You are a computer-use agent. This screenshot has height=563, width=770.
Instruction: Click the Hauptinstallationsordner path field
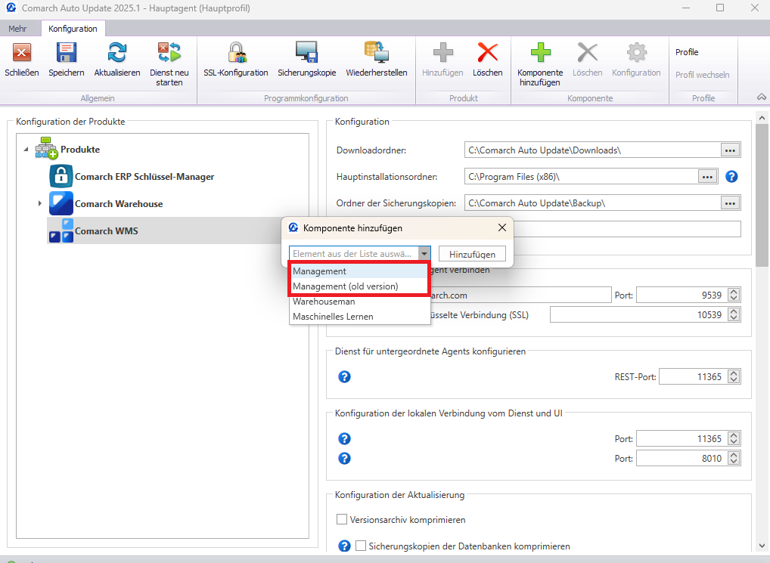581,177
